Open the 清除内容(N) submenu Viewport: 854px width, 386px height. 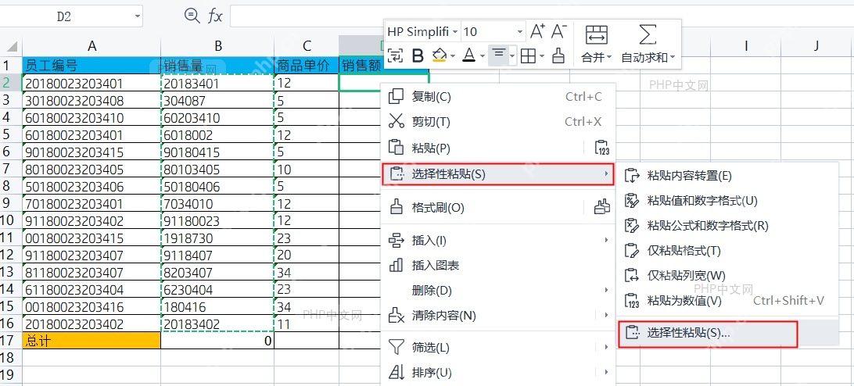point(497,315)
